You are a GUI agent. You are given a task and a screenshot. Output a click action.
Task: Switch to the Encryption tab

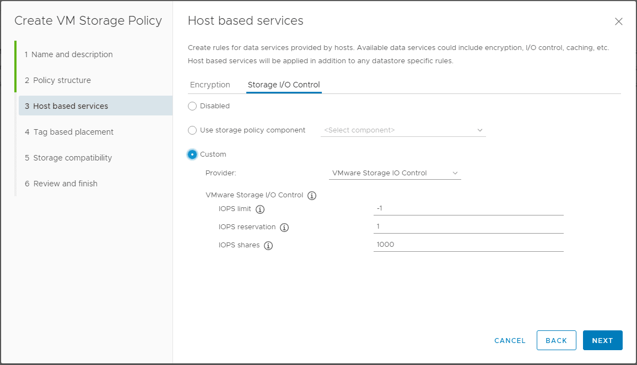point(210,85)
